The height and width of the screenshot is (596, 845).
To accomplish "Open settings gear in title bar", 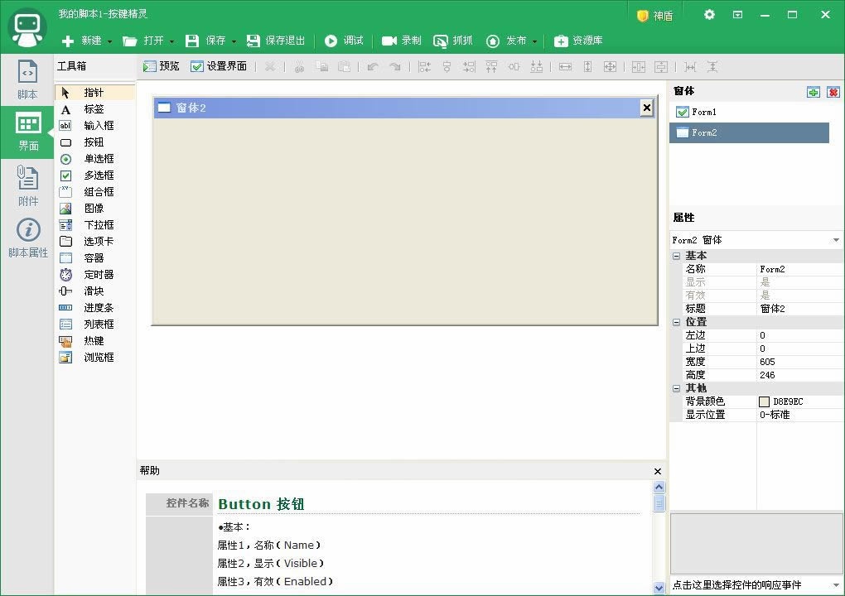I will (709, 15).
